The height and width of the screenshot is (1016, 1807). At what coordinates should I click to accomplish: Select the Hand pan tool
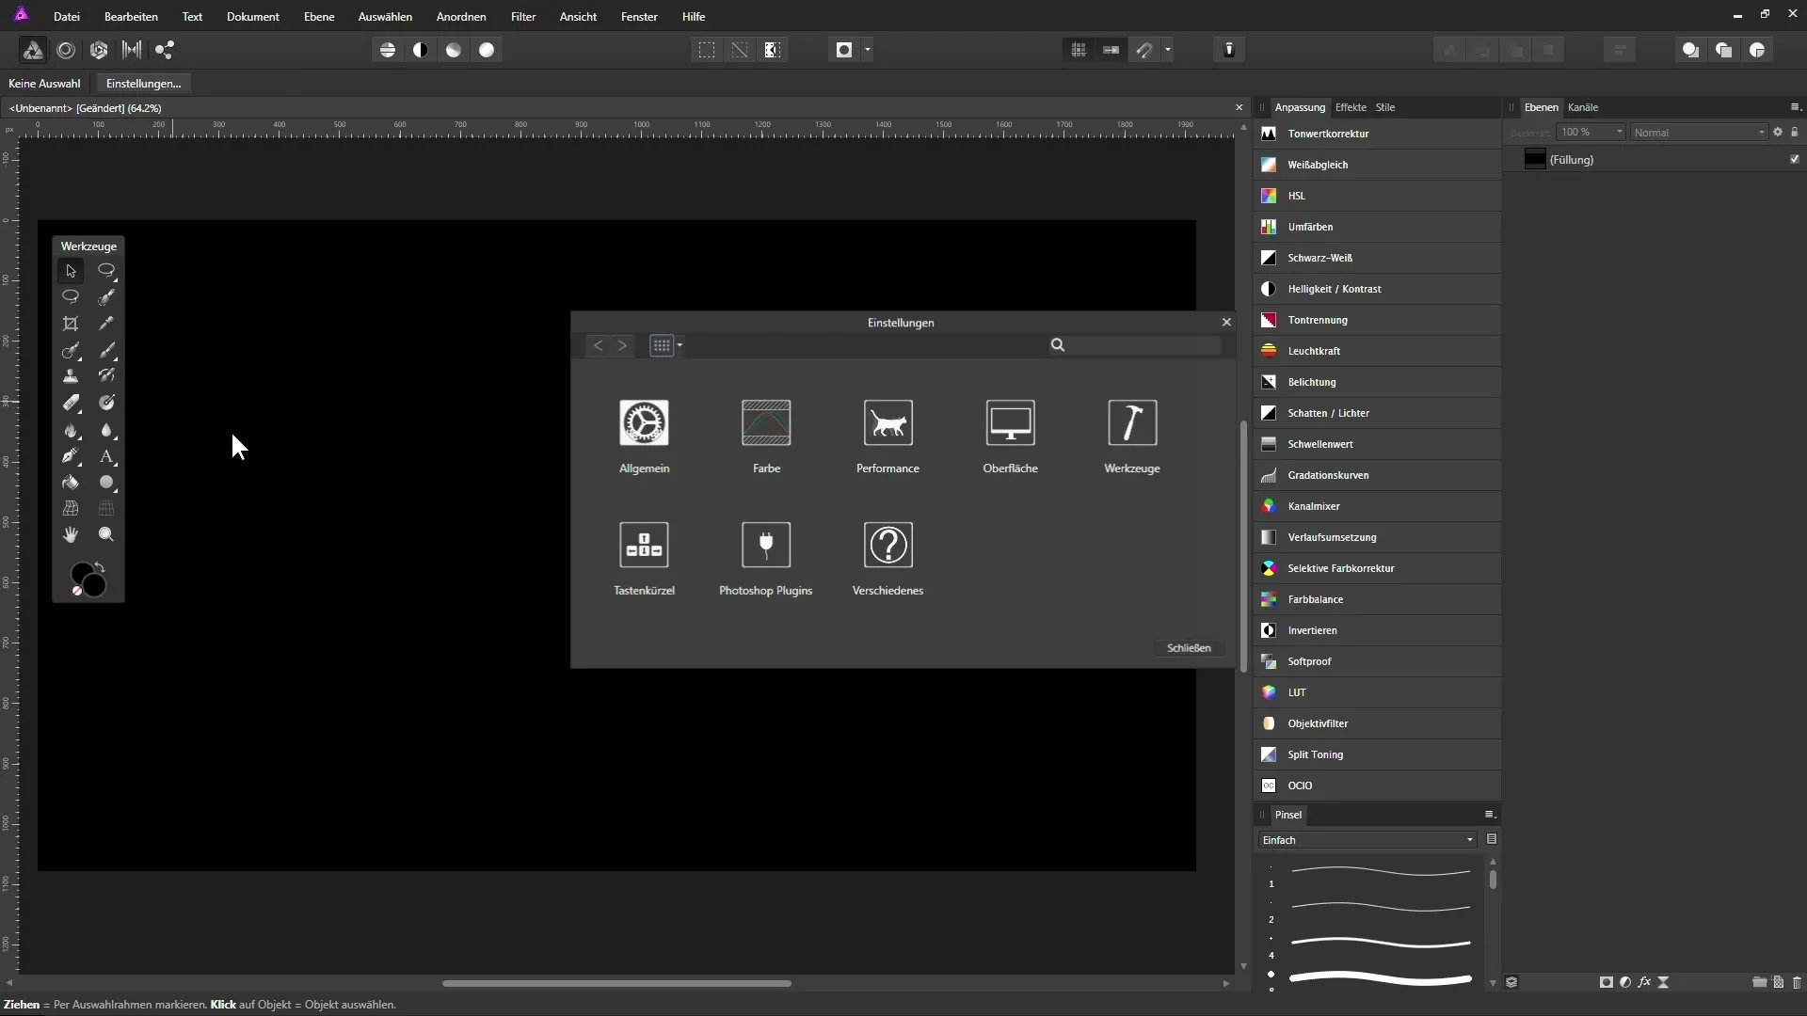71,534
